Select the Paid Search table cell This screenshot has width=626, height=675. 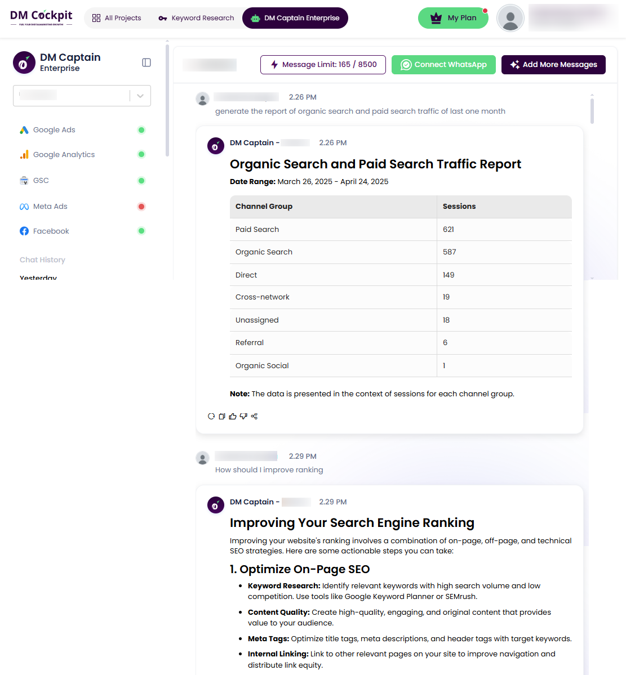[x=333, y=230]
